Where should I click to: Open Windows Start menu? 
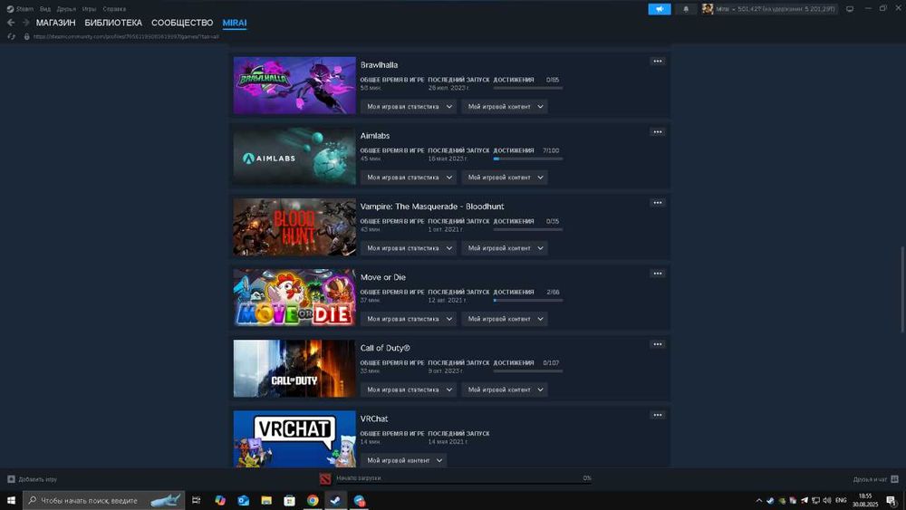click(11, 500)
